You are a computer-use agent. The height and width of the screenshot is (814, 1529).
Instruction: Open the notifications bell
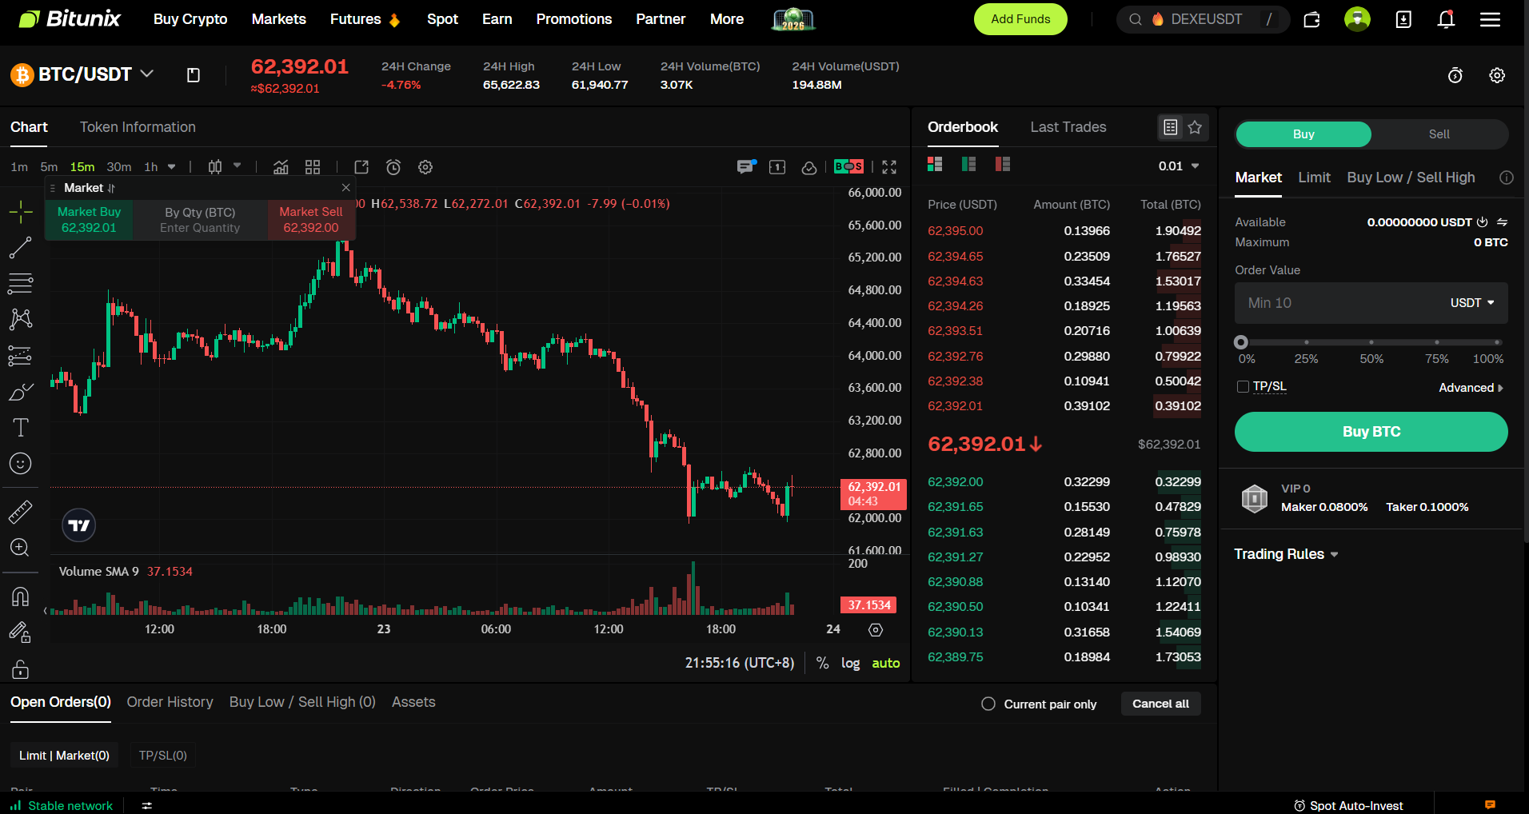pyautogui.click(x=1446, y=19)
